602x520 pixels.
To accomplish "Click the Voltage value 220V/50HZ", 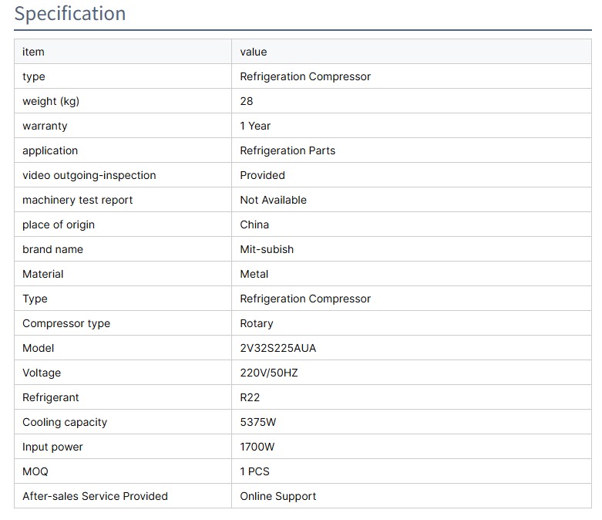I will click(x=269, y=373).
